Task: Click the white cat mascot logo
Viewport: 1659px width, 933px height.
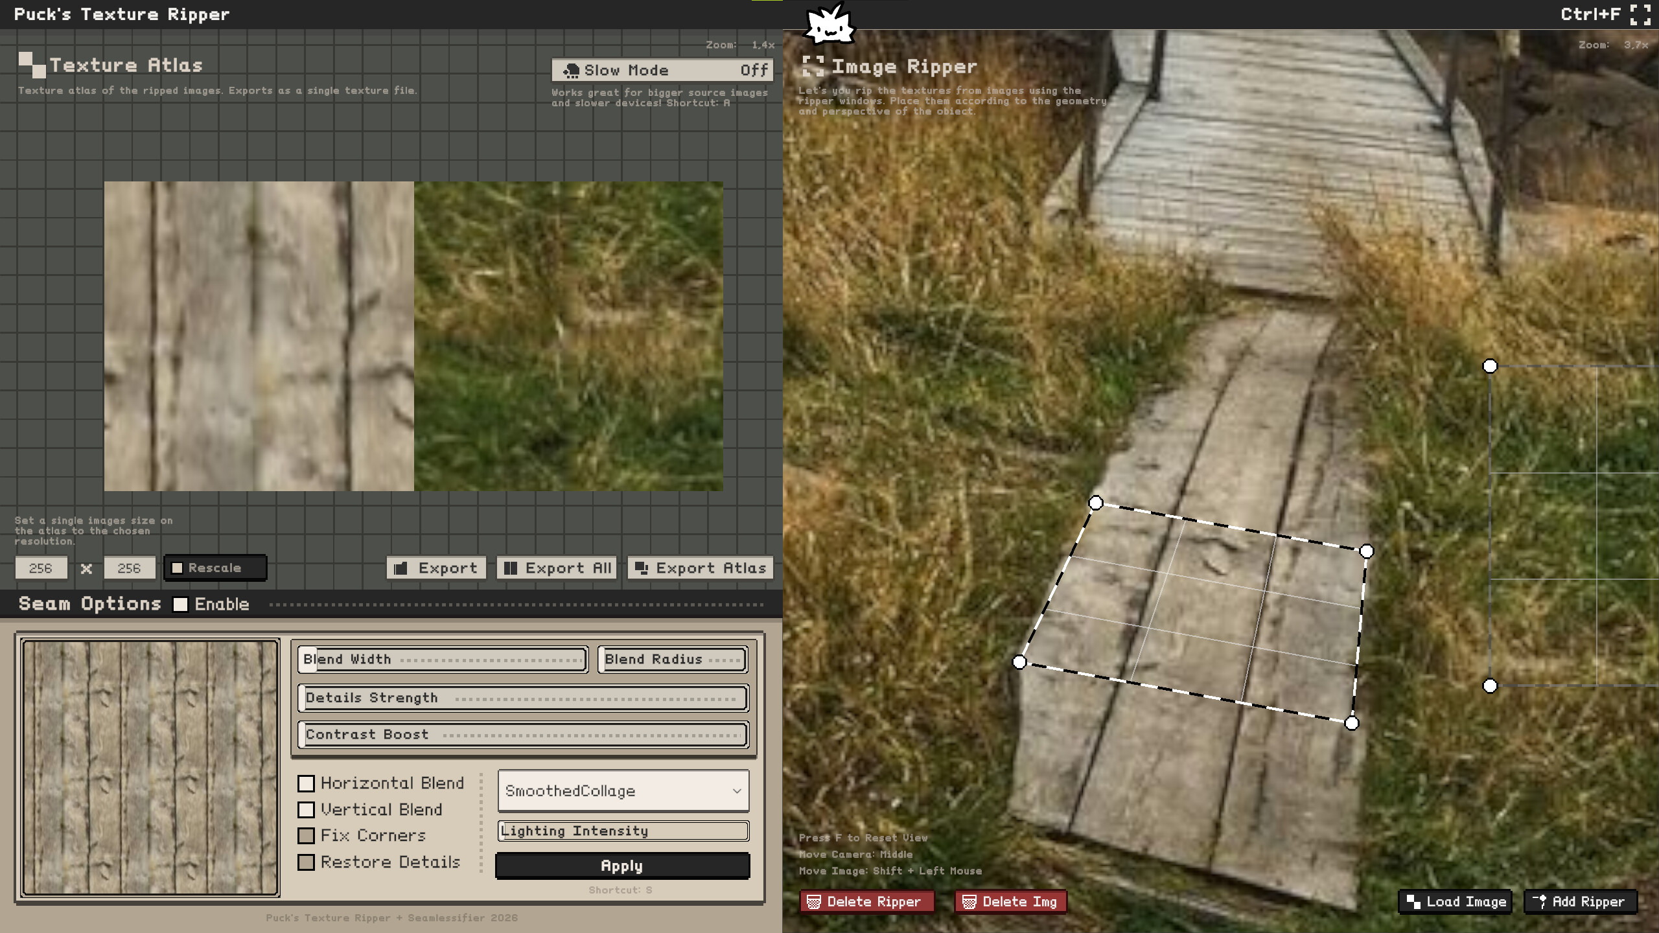Action: [x=829, y=23]
